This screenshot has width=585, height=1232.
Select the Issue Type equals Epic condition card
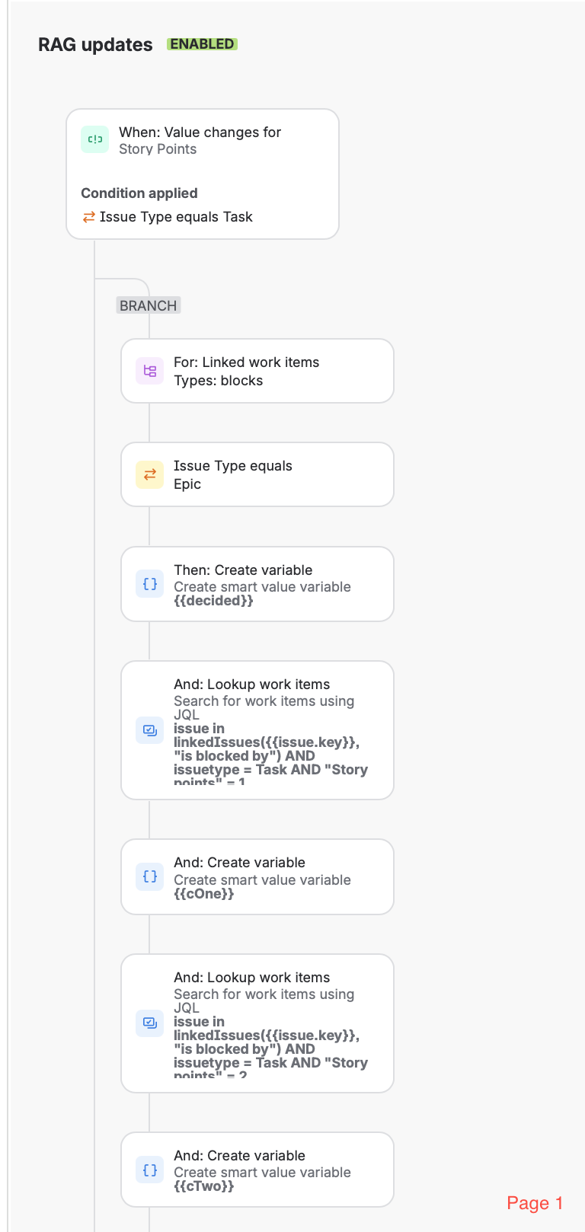pyautogui.click(x=257, y=474)
